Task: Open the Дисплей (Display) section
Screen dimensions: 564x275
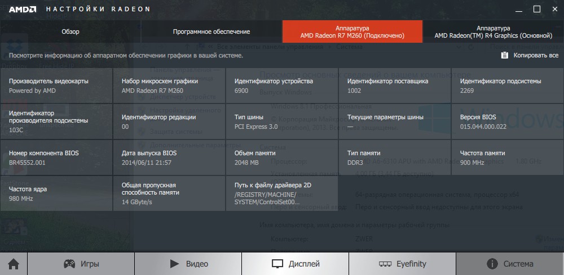Action: tap(295, 264)
